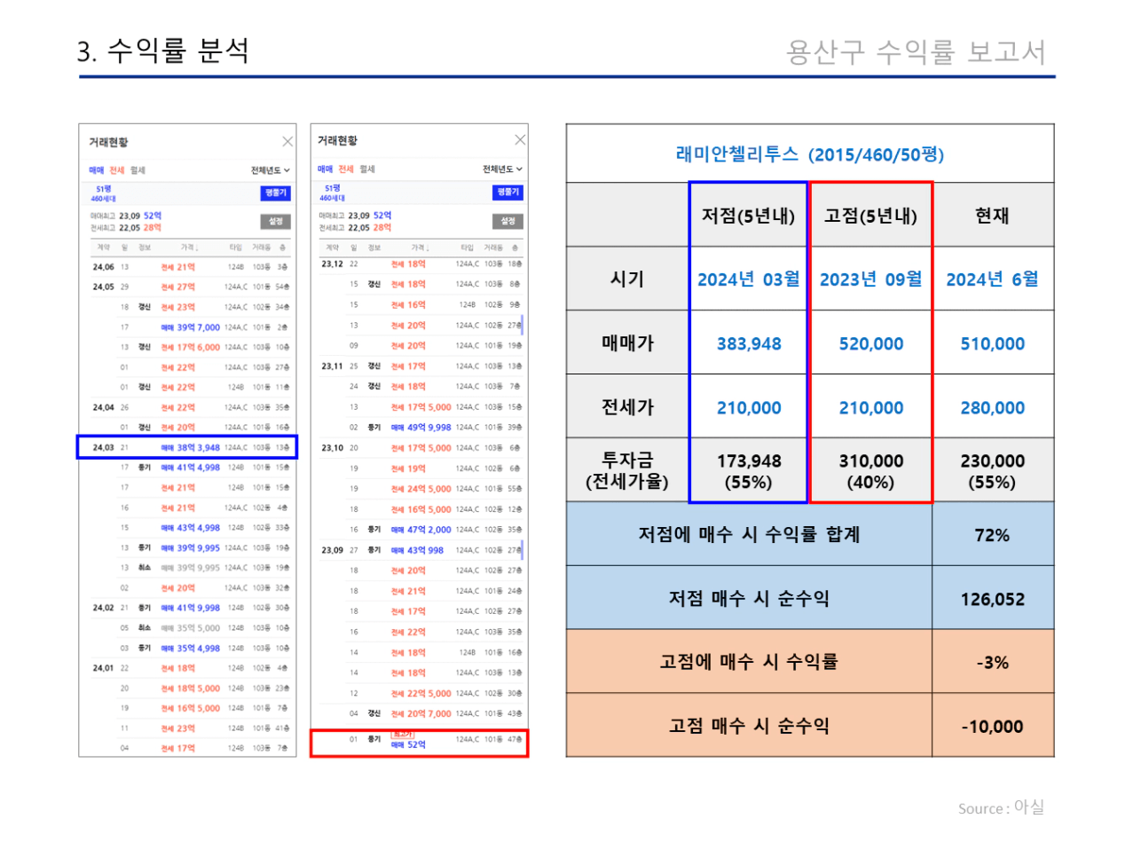The width and height of the screenshot is (1133, 850).
Task: Click the 520,000 매매가 cell
Action: point(871,344)
